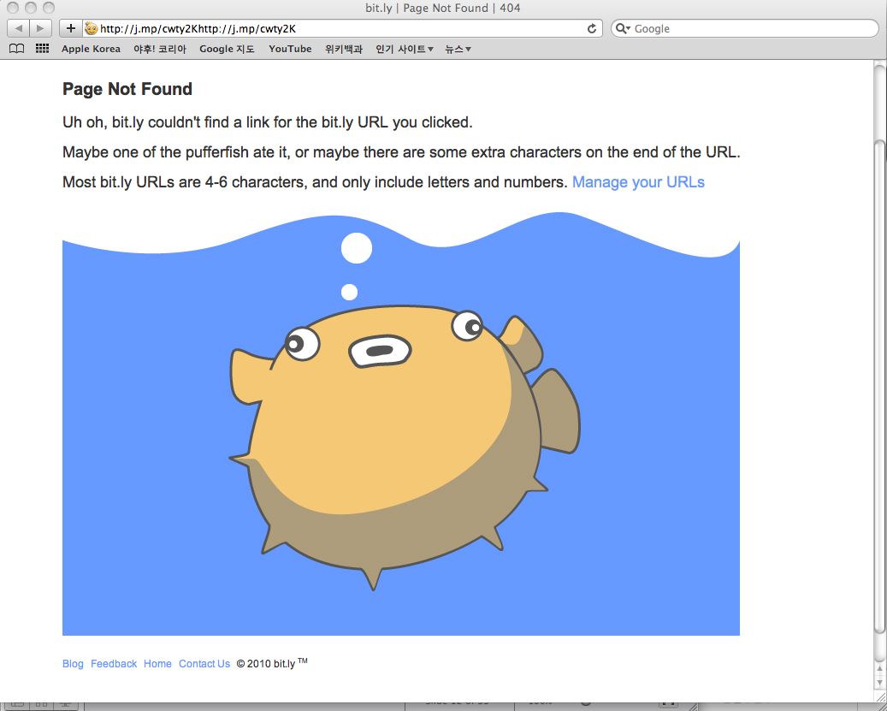
Task: Go back with the Safari back arrow
Action: (x=18, y=28)
